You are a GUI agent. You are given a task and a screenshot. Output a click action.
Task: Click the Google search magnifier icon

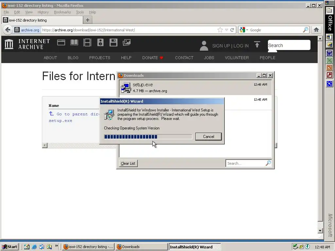pyautogui.click(x=306, y=30)
